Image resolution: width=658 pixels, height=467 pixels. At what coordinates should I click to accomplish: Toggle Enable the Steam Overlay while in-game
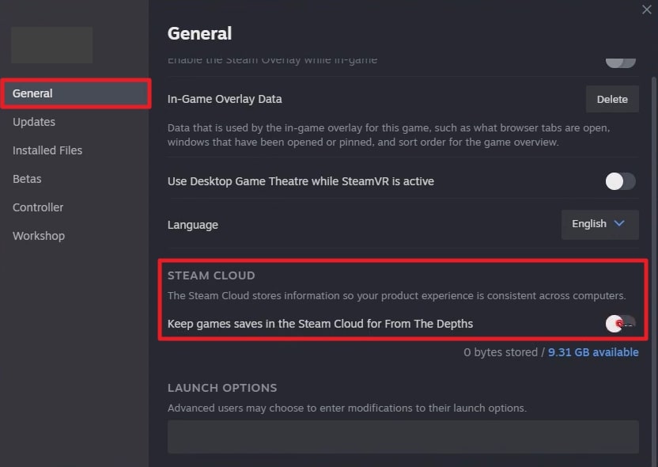coord(620,59)
